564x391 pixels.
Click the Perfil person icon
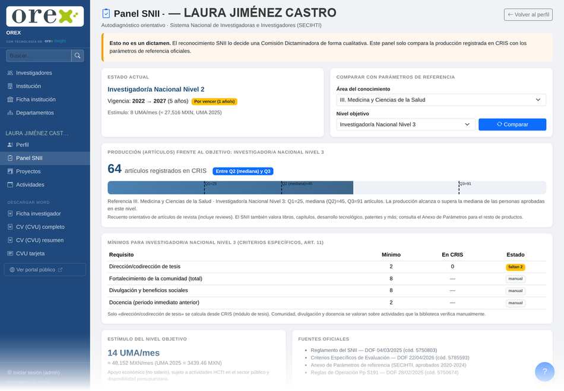click(x=10, y=145)
